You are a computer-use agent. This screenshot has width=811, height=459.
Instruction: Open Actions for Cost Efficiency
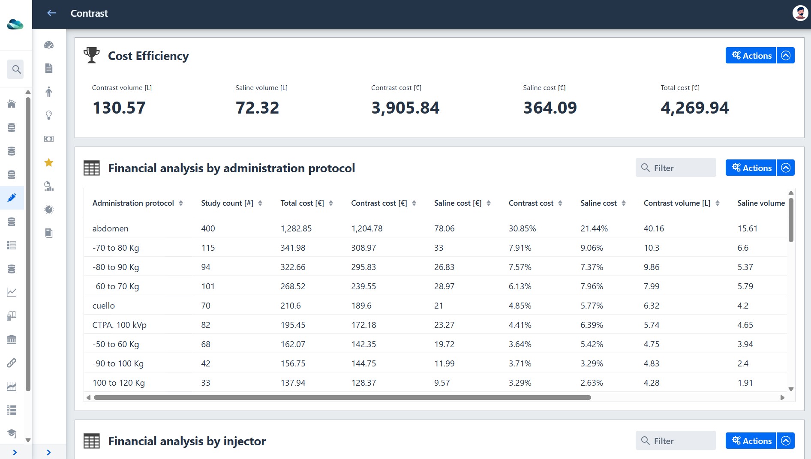[751, 55]
